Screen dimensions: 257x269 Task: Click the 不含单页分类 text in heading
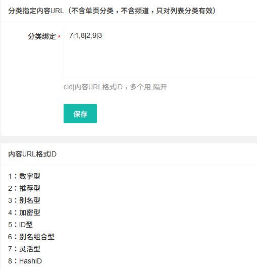coord(92,11)
